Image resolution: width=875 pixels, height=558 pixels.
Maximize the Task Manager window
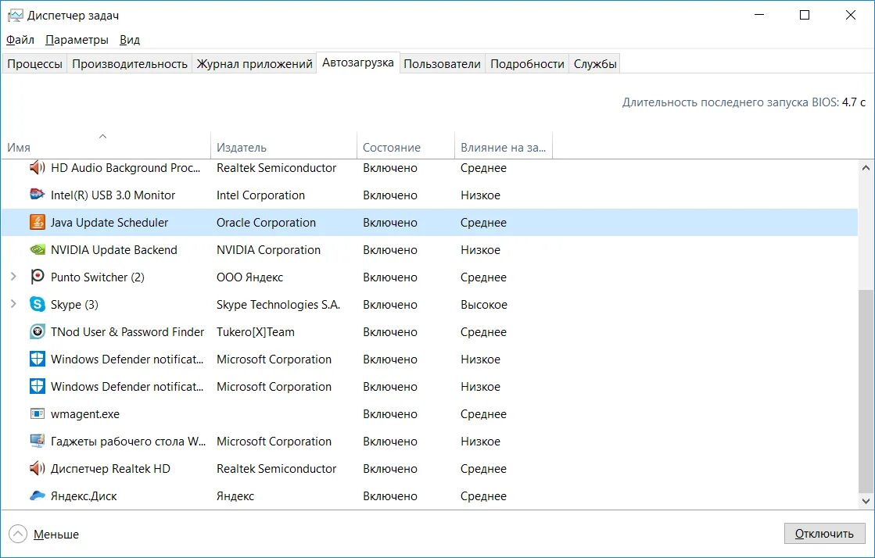click(x=804, y=15)
